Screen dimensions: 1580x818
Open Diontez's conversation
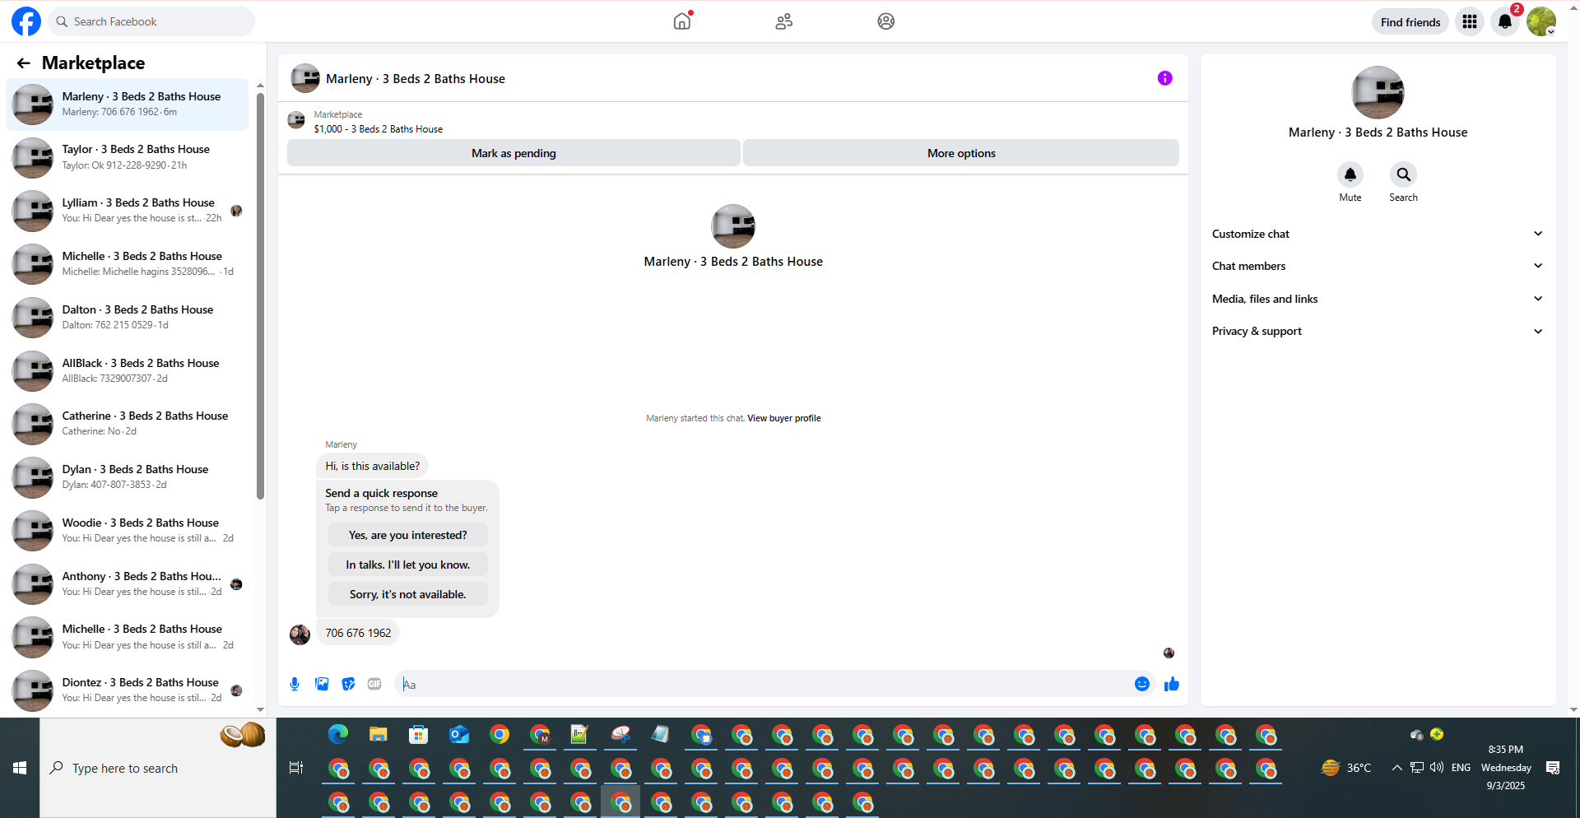[x=128, y=690]
